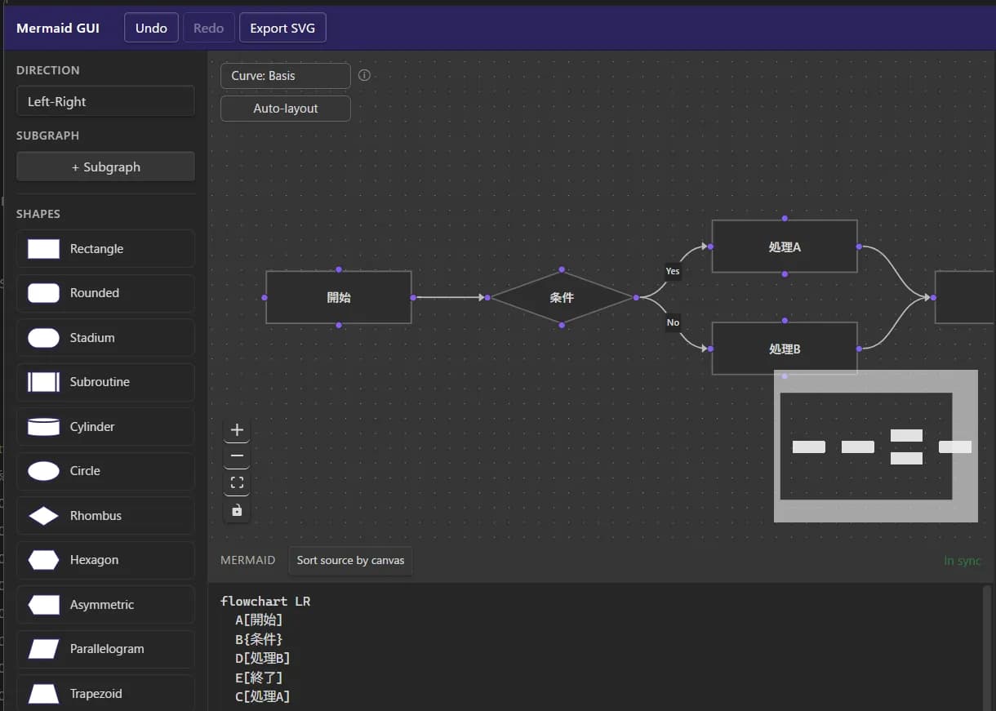The width and height of the screenshot is (996, 711).
Task: Open the Left-Right direction dropdown
Action: (105, 101)
